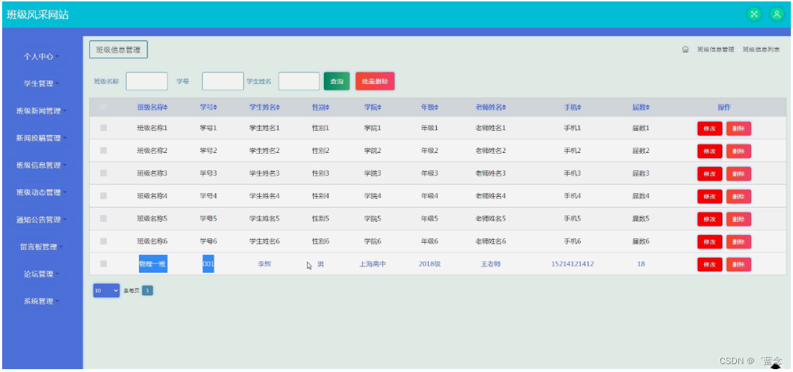Expand 个人中心 sidebar menu
Viewport: 793px width, 372px height.
42,57
